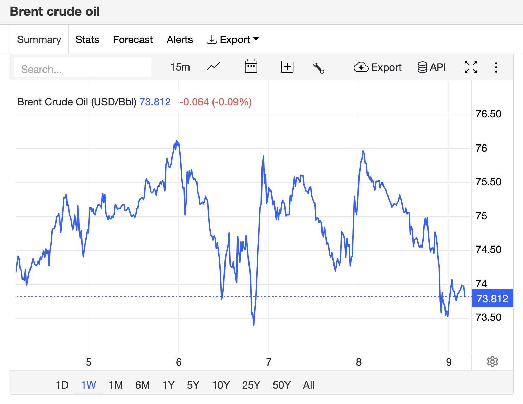The height and width of the screenshot is (404, 523).
Task: Open chart settings gear icon
Action: click(492, 362)
